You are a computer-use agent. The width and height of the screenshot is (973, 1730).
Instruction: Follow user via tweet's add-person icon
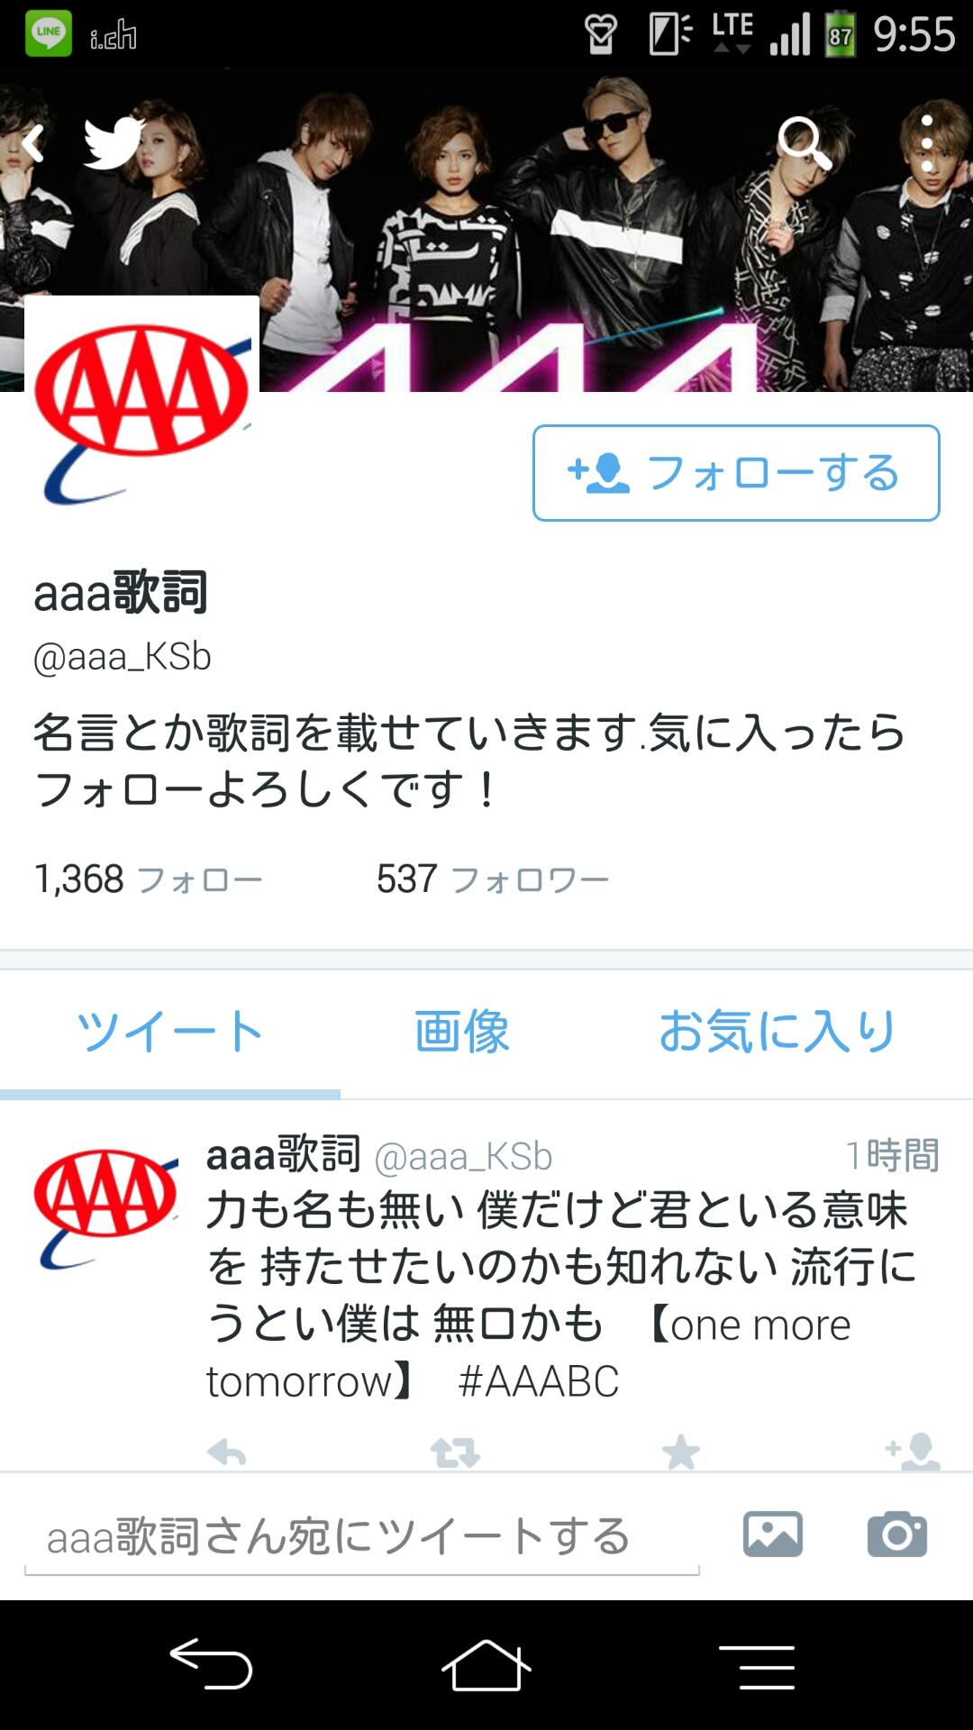click(x=913, y=1452)
